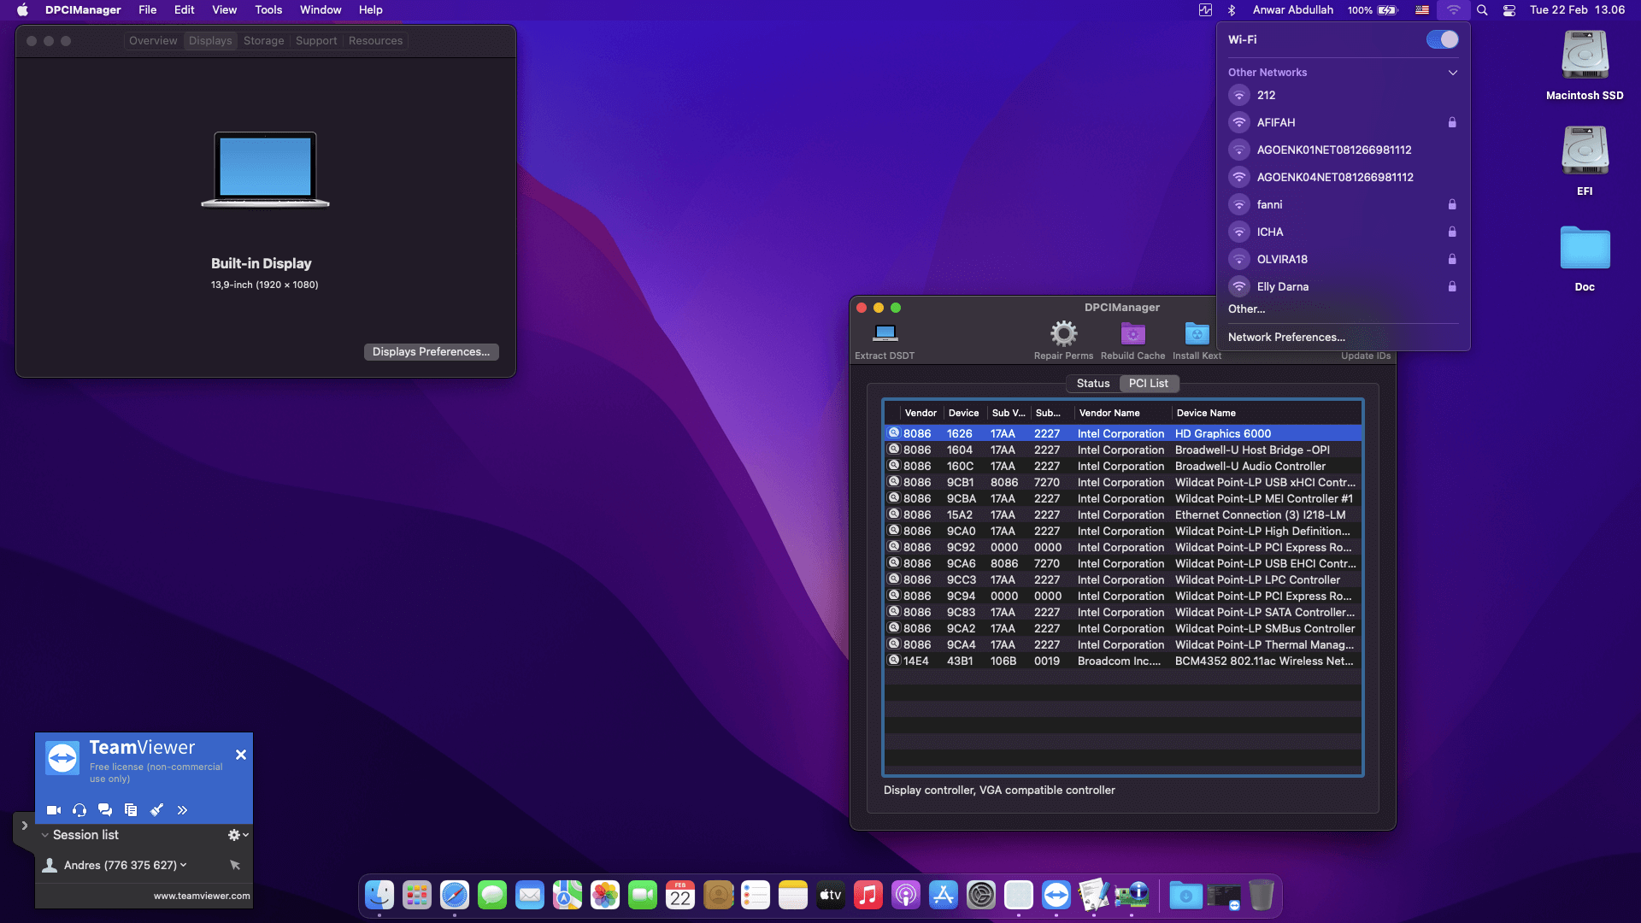Turn off the Wi-Fi switch
Viewport: 1641px width, 923px height.
[1443, 39]
